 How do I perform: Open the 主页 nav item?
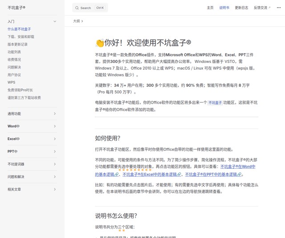point(210,8)
